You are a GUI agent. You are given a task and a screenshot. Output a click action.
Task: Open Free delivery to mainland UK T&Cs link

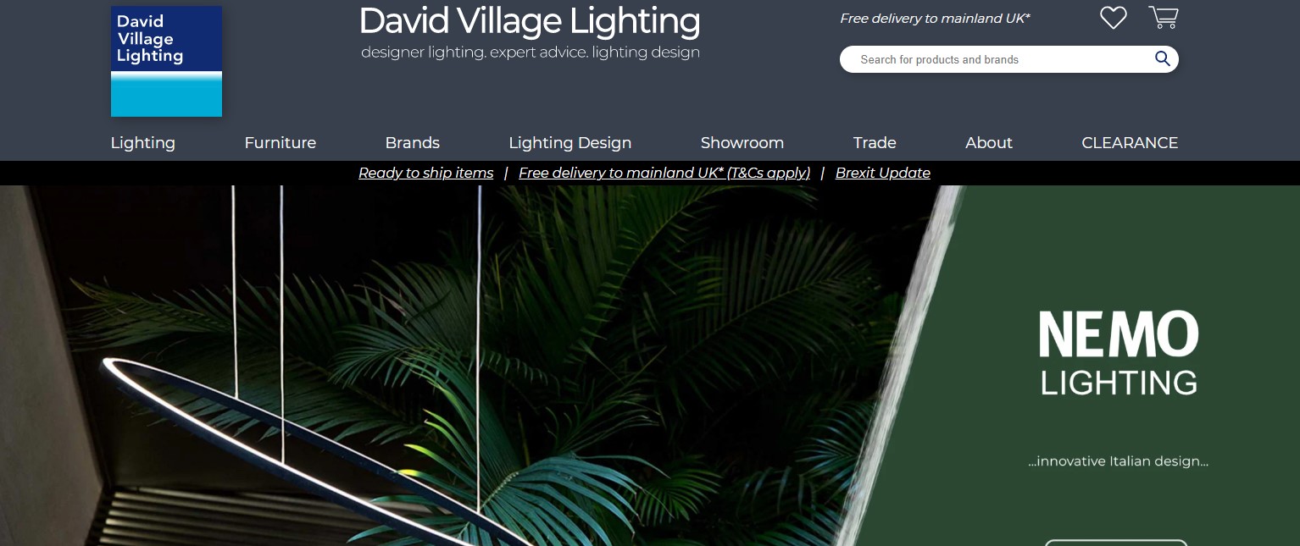point(664,173)
